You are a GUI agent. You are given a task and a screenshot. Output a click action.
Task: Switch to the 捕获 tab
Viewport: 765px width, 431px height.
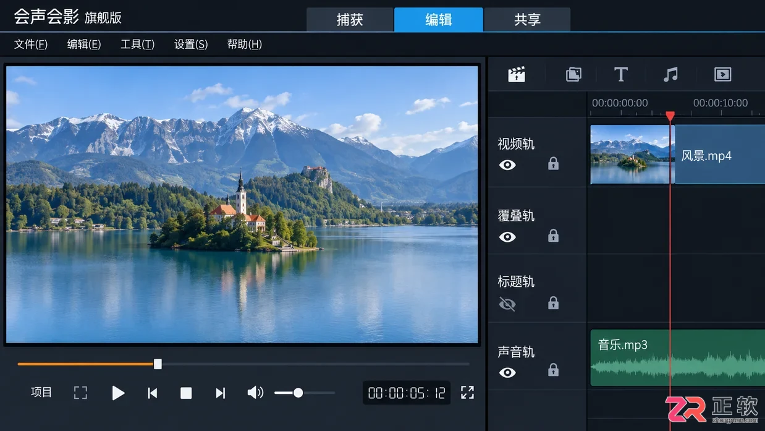click(350, 19)
